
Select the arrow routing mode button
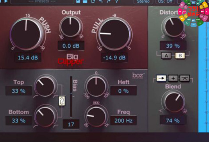pos(161,78)
